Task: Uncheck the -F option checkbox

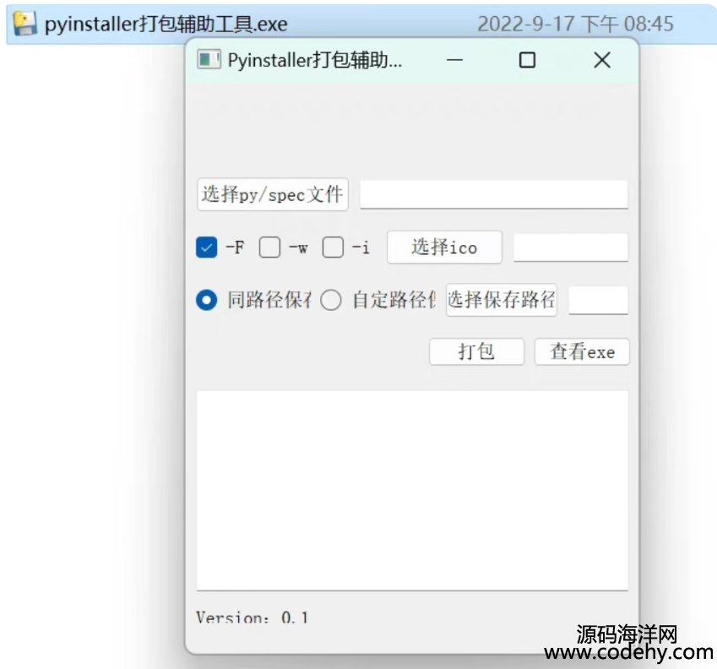Action: 206,247
